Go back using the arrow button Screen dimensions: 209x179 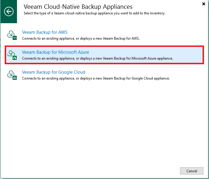[9, 11]
